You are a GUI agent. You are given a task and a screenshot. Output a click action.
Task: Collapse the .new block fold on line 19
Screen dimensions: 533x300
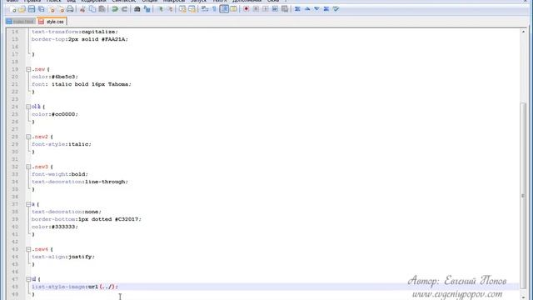click(x=28, y=69)
